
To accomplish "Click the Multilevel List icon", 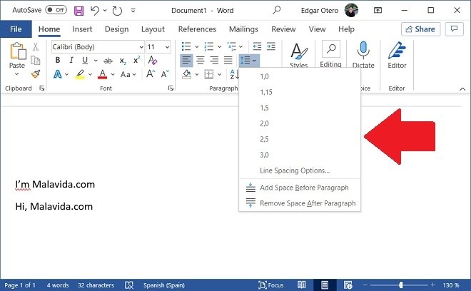I will [231, 46].
